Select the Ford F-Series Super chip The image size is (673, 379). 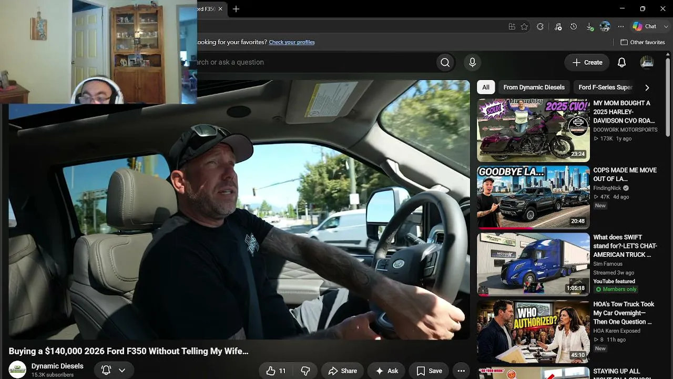[x=605, y=87]
